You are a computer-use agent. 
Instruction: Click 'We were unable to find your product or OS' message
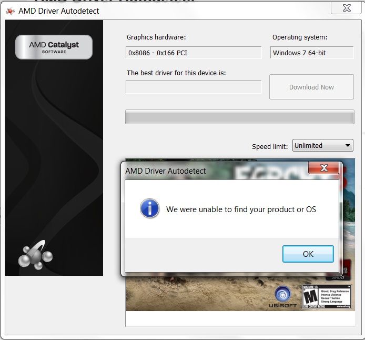point(241,209)
